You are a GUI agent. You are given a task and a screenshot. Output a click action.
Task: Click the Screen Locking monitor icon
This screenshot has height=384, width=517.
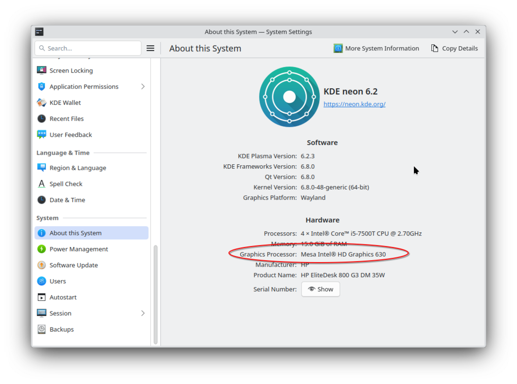click(x=41, y=71)
